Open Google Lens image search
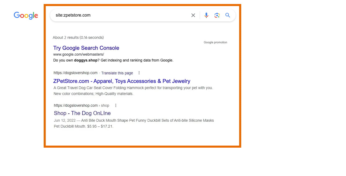This screenshot has width=346, height=176. [x=217, y=15]
